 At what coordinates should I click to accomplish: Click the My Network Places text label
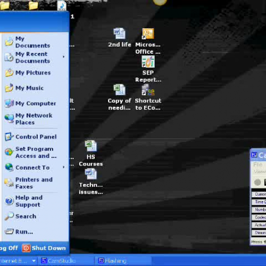coord(34,119)
